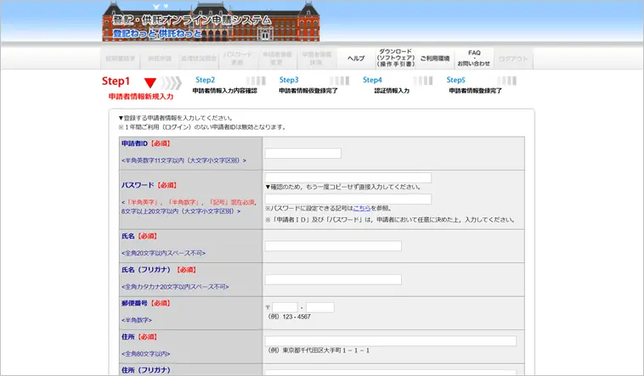Screen dimensions: 644x376
Task: Click the first 郵便番号 three-digit box
Action: (x=285, y=307)
